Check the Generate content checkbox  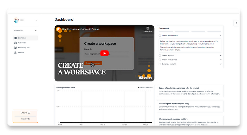160,64
